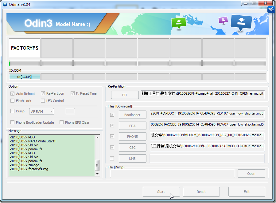Enable the Dump checkbox
This screenshot has width=276, height=203.
pos(12,111)
